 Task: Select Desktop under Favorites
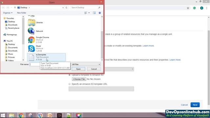click(x=11, y=22)
